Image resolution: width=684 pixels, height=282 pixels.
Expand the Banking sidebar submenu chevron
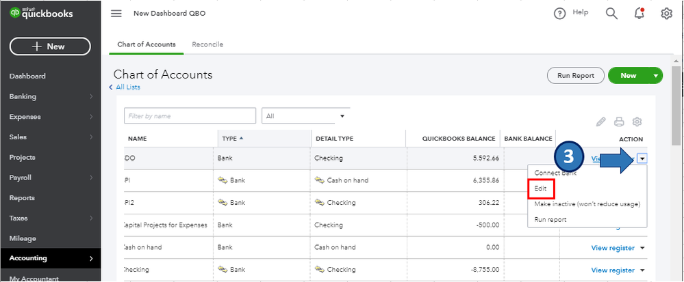point(91,97)
